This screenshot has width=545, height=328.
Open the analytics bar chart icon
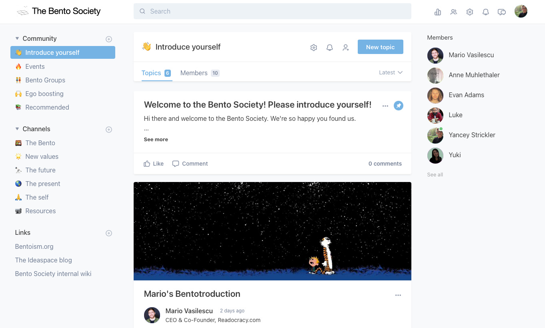click(438, 12)
